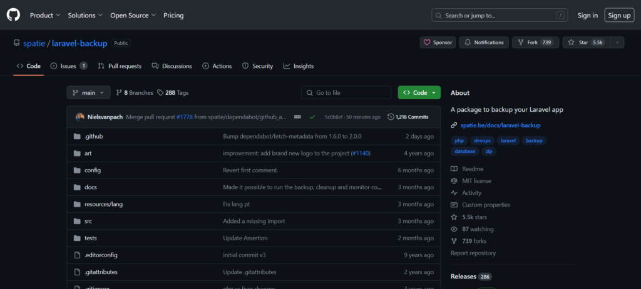Viewport: 641px width, 289px height.
Task: Click the green commit status checkmark
Action: 312,117
